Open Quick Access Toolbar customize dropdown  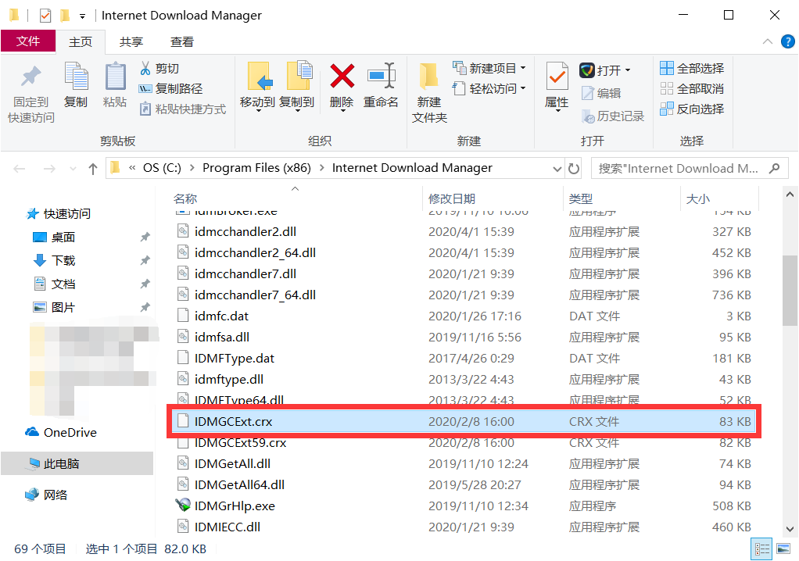tap(82, 16)
